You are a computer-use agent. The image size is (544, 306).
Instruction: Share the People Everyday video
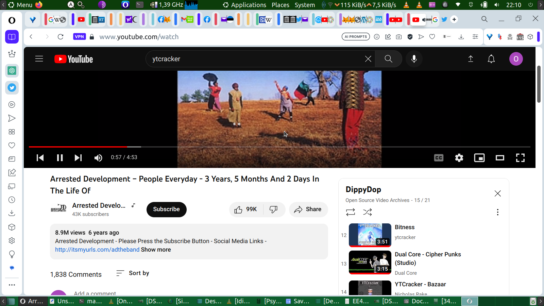[x=308, y=209]
